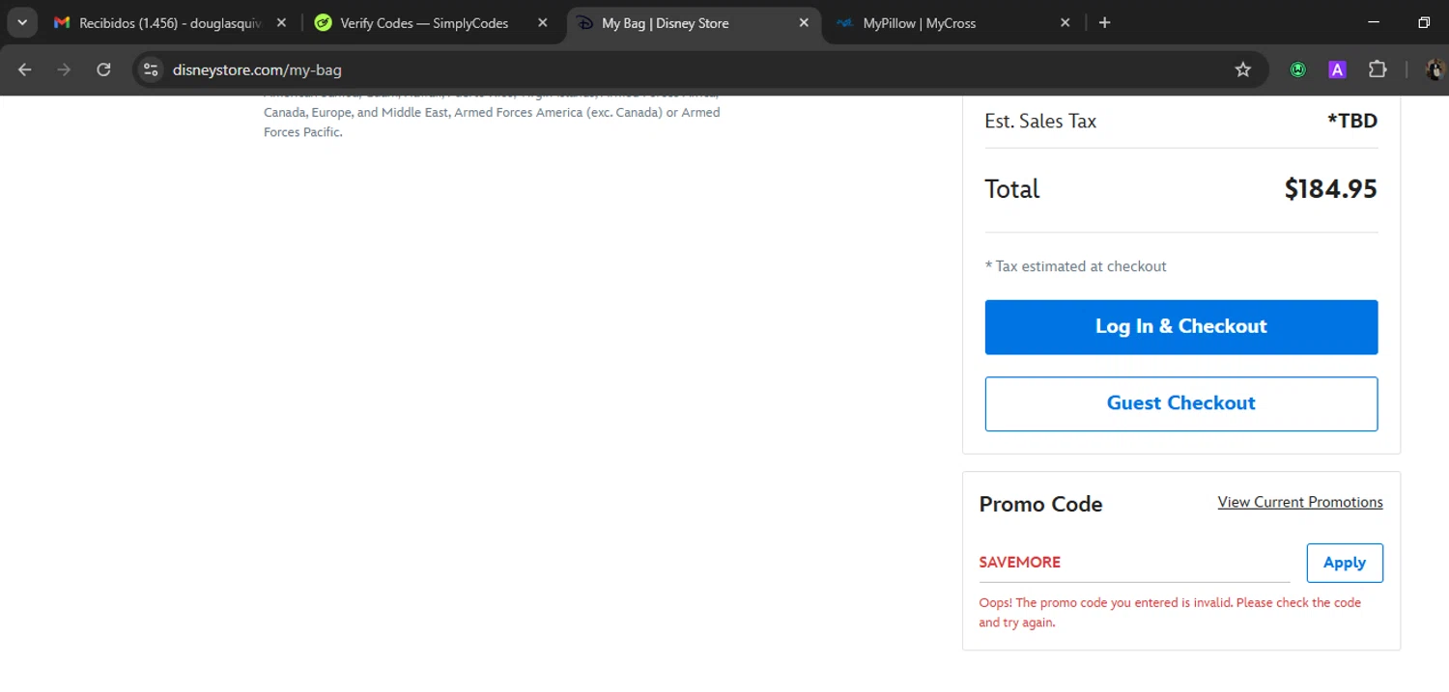Close the Verify Codes SimplyCodes tab
The image size is (1449, 692).
[543, 23]
